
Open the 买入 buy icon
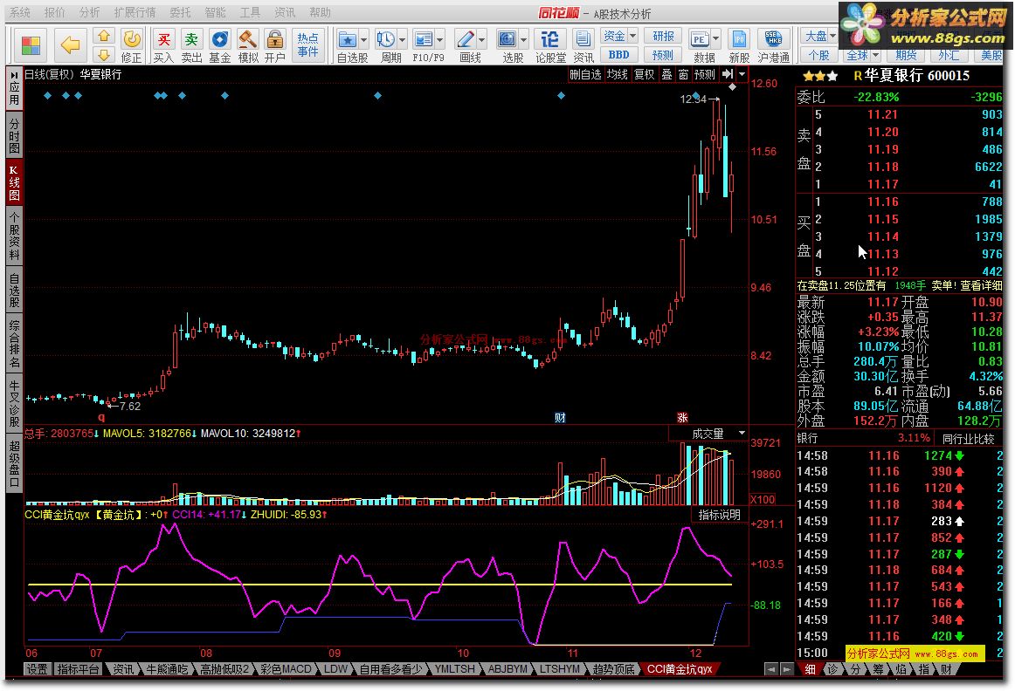(163, 46)
